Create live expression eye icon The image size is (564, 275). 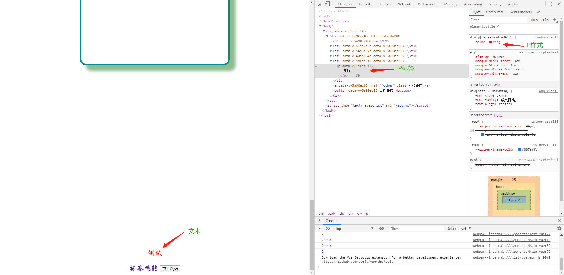coord(382,229)
